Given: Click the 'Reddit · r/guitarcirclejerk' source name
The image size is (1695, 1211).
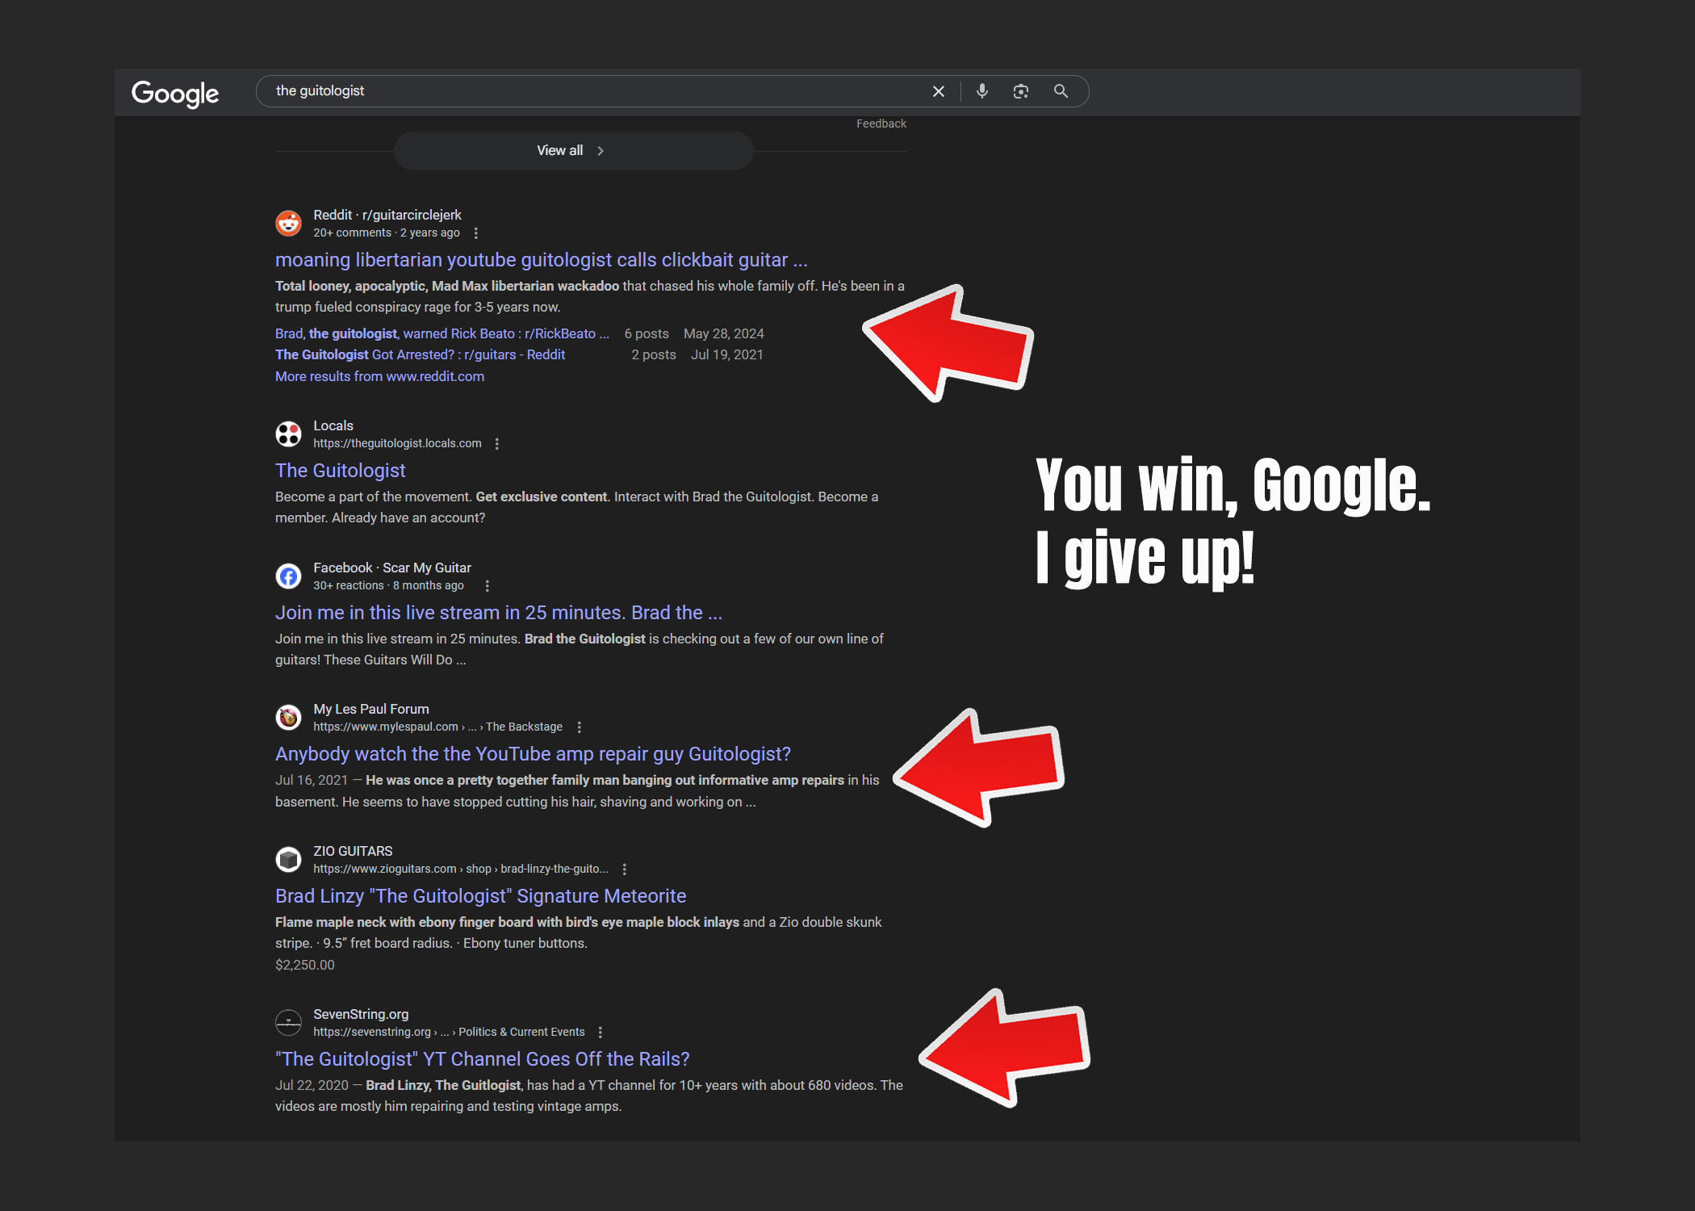Looking at the screenshot, I should coord(387,215).
